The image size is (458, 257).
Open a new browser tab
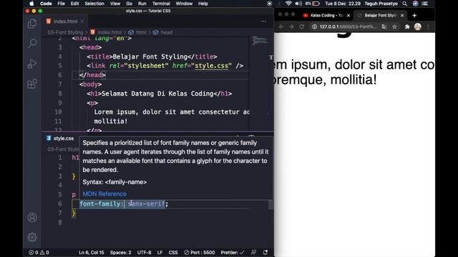414,16
